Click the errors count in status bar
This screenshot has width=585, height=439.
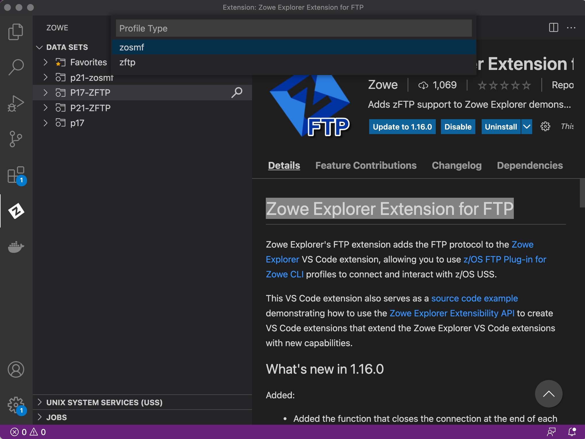(x=19, y=432)
